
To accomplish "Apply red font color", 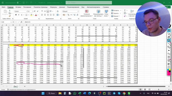I will click(x=36, y=15).
